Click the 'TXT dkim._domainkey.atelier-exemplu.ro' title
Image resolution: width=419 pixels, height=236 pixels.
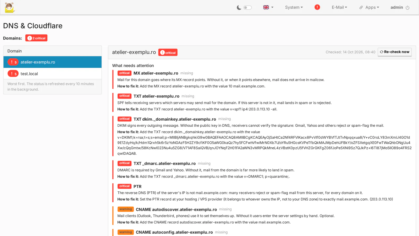pyautogui.click(x=175, y=119)
